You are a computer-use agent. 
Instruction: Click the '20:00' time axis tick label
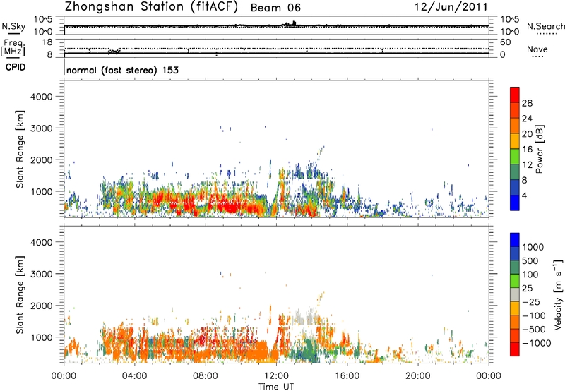418,376
